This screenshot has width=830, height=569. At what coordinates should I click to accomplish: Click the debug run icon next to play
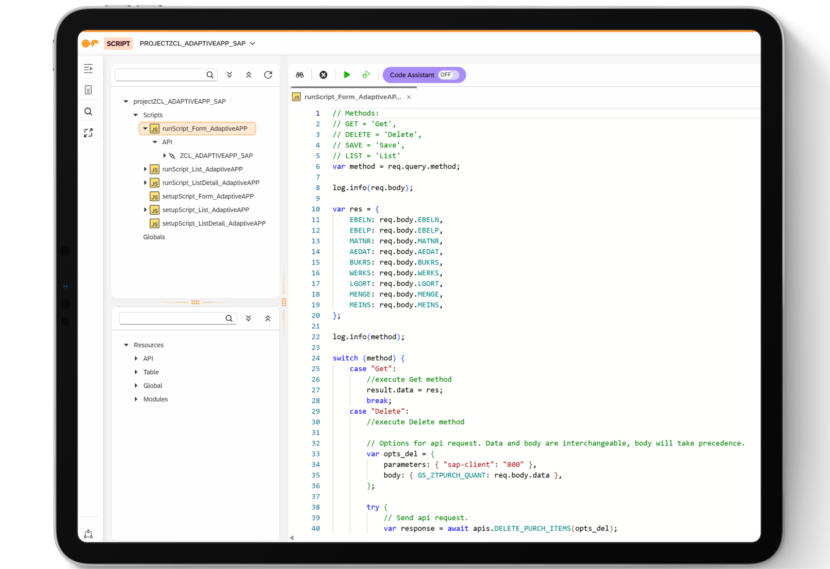[366, 75]
